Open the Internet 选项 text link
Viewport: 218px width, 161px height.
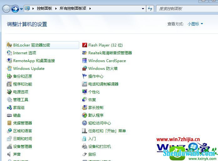point(25,53)
